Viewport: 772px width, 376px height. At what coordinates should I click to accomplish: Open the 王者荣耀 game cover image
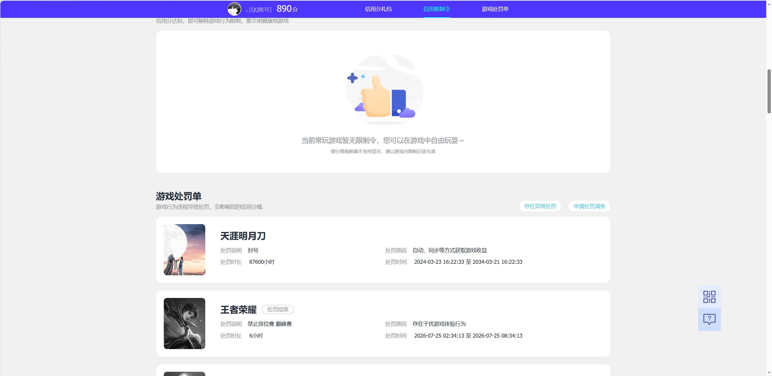184,323
